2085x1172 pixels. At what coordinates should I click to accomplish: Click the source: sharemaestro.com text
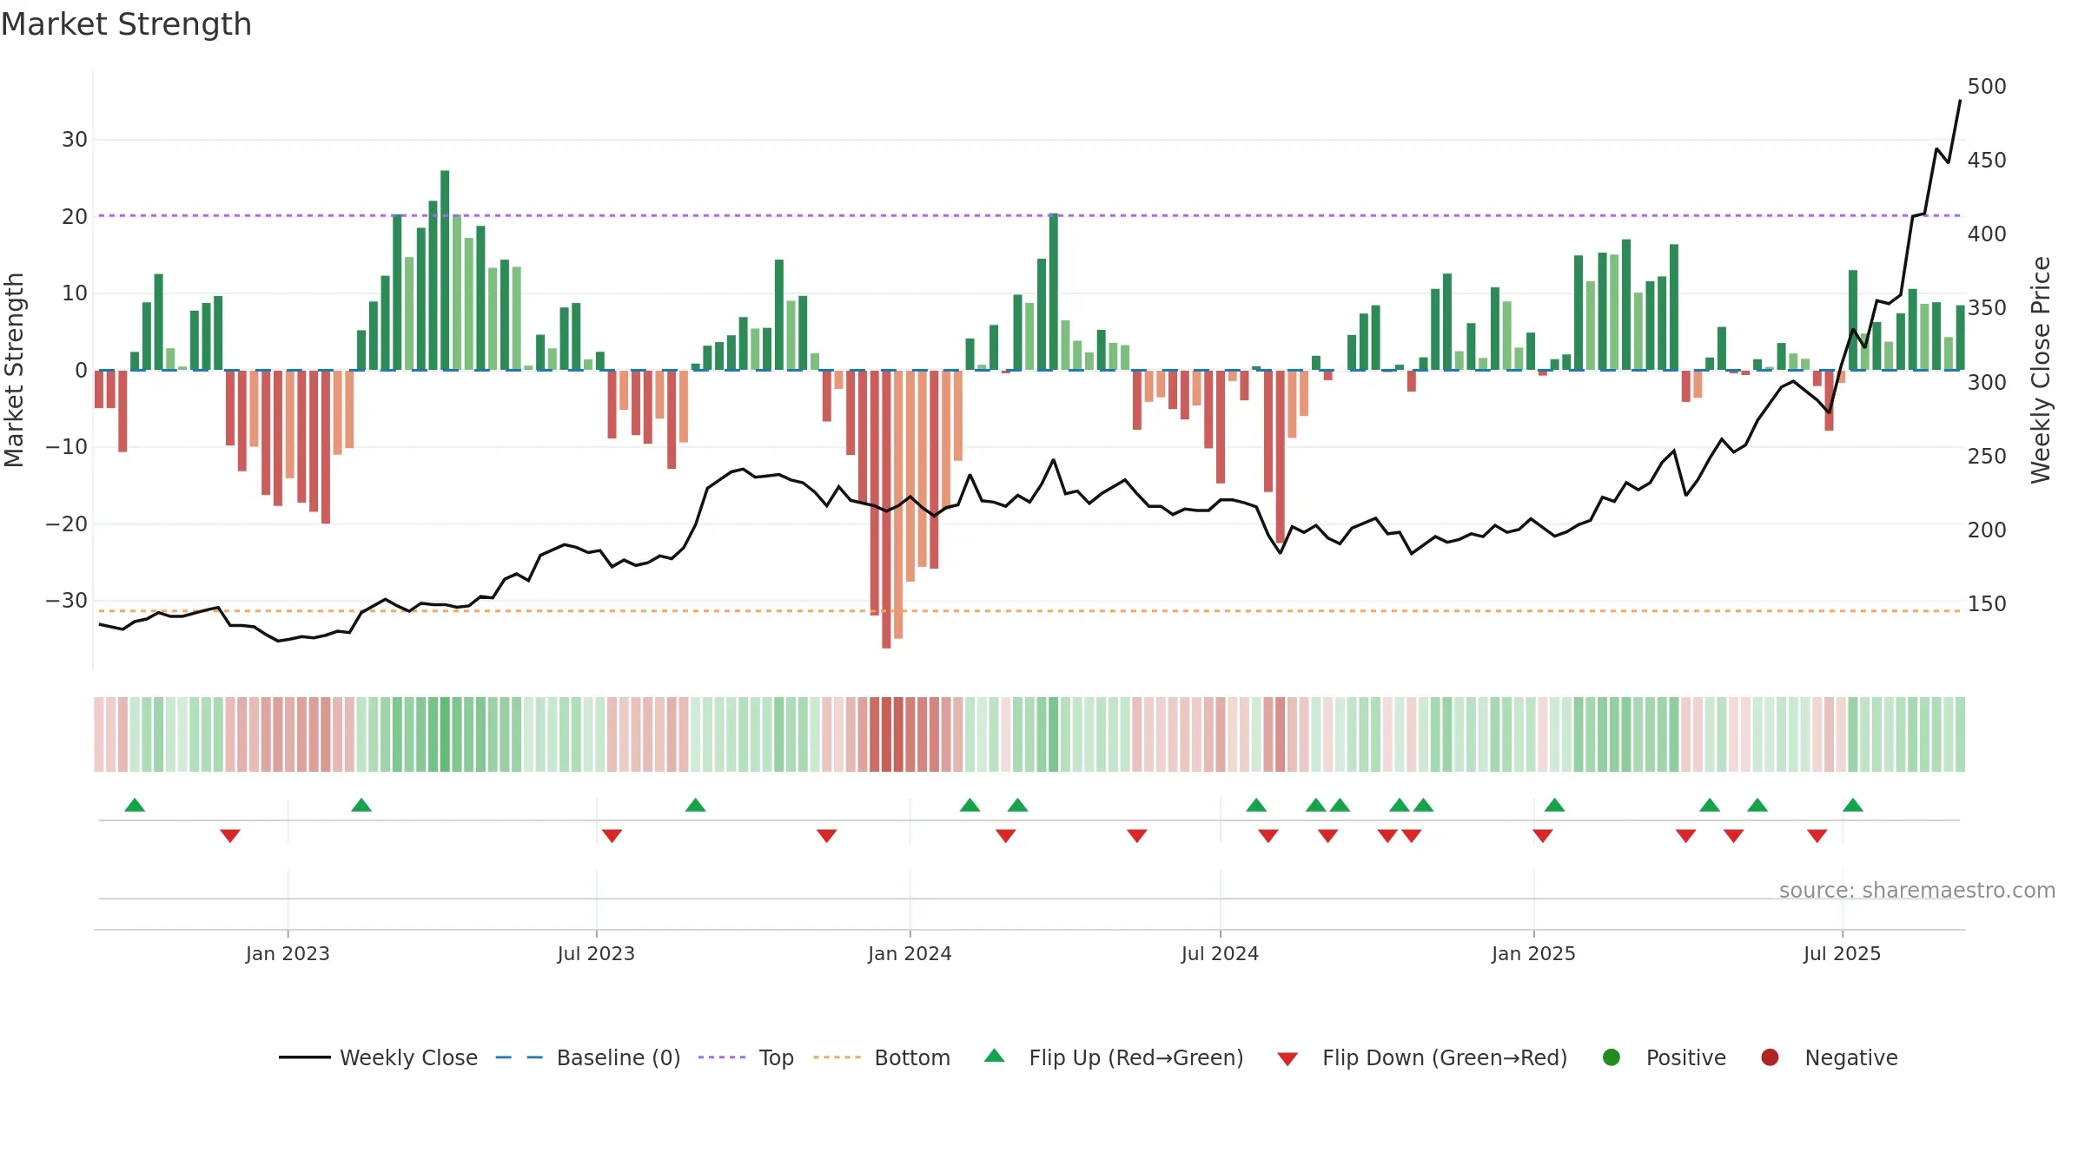1917,891
